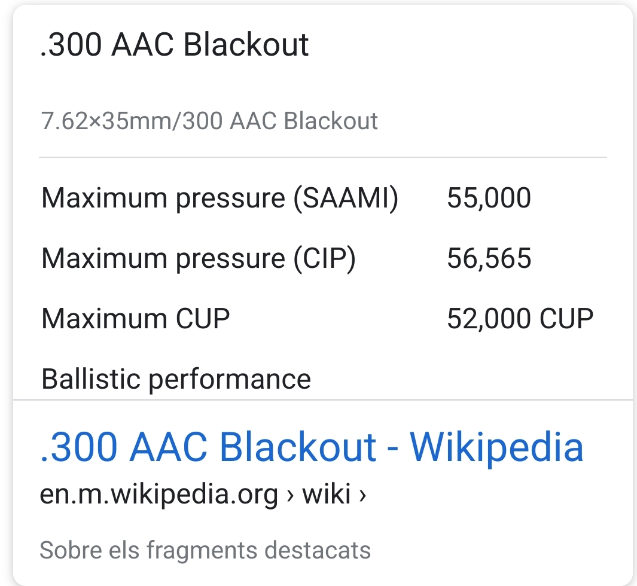Open the .300 AAC Blackout Wikipedia result link
The width and height of the screenshot is (637, 586).
311,447
